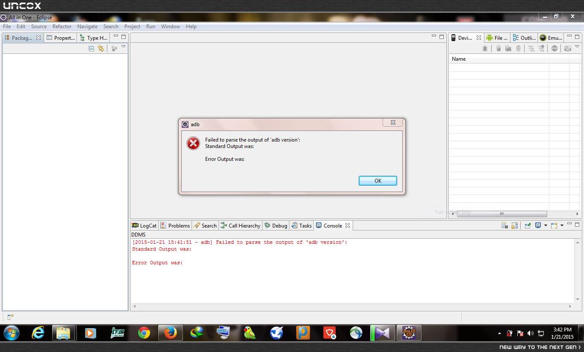
Task: Click the Devices panel horizontal scrollbar
Action: coord(502,214)
